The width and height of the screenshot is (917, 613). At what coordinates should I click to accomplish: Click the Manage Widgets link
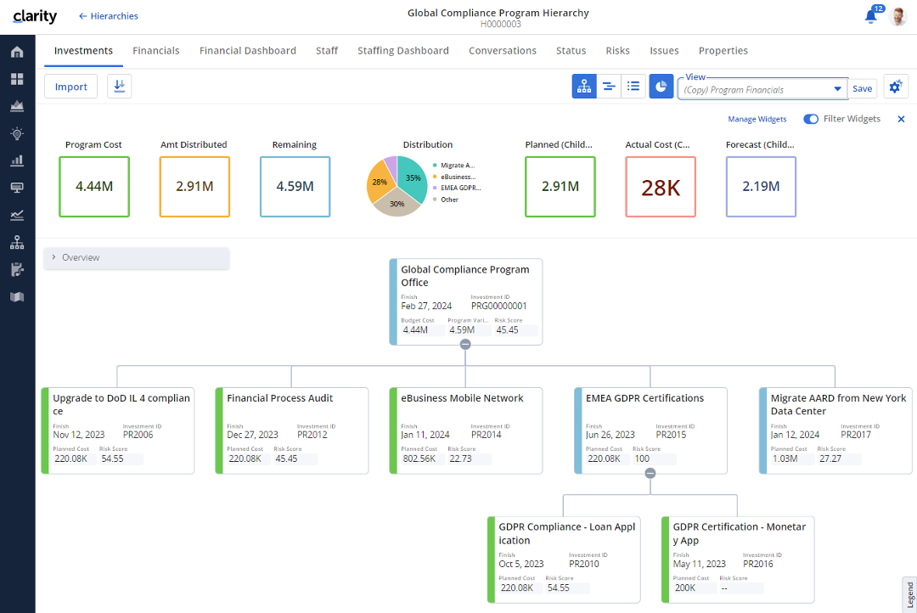(757, 120)
